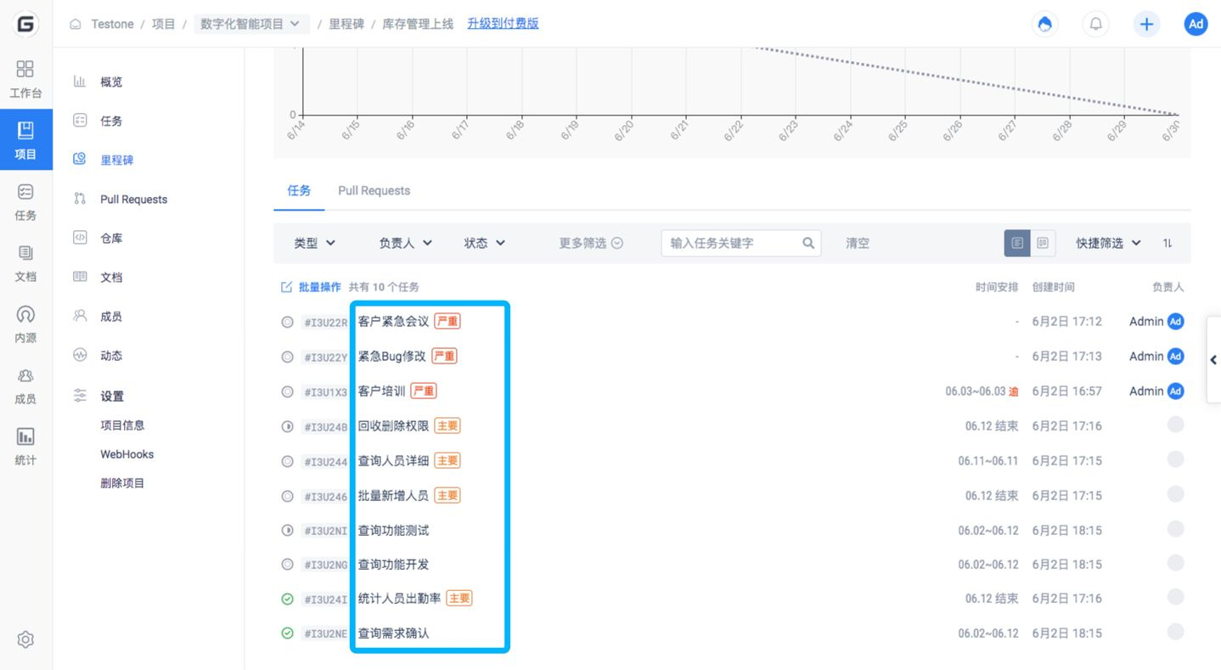Switch to list view icon

[1017, 243]
